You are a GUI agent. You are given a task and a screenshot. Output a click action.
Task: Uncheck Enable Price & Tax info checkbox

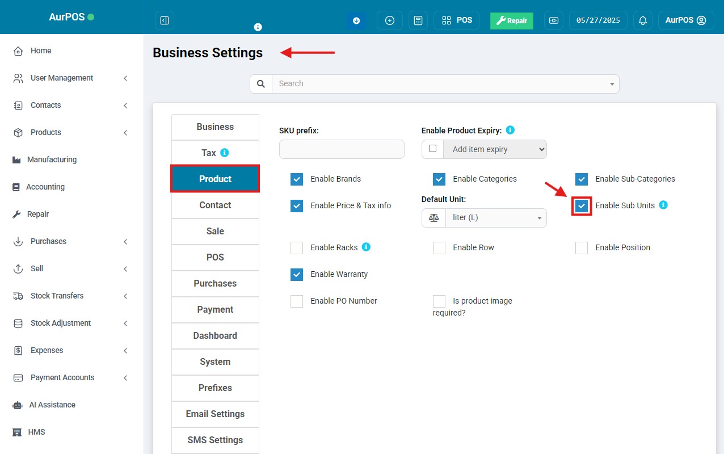(x=297, y=206)
